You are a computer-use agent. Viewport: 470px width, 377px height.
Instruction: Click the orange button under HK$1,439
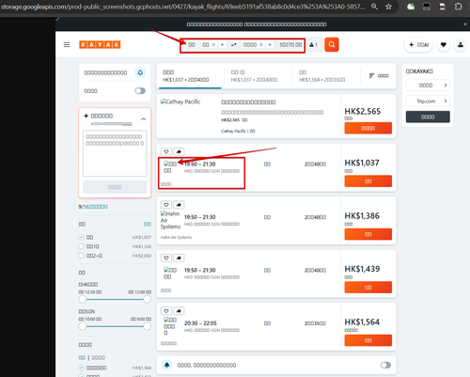point(368,288)
